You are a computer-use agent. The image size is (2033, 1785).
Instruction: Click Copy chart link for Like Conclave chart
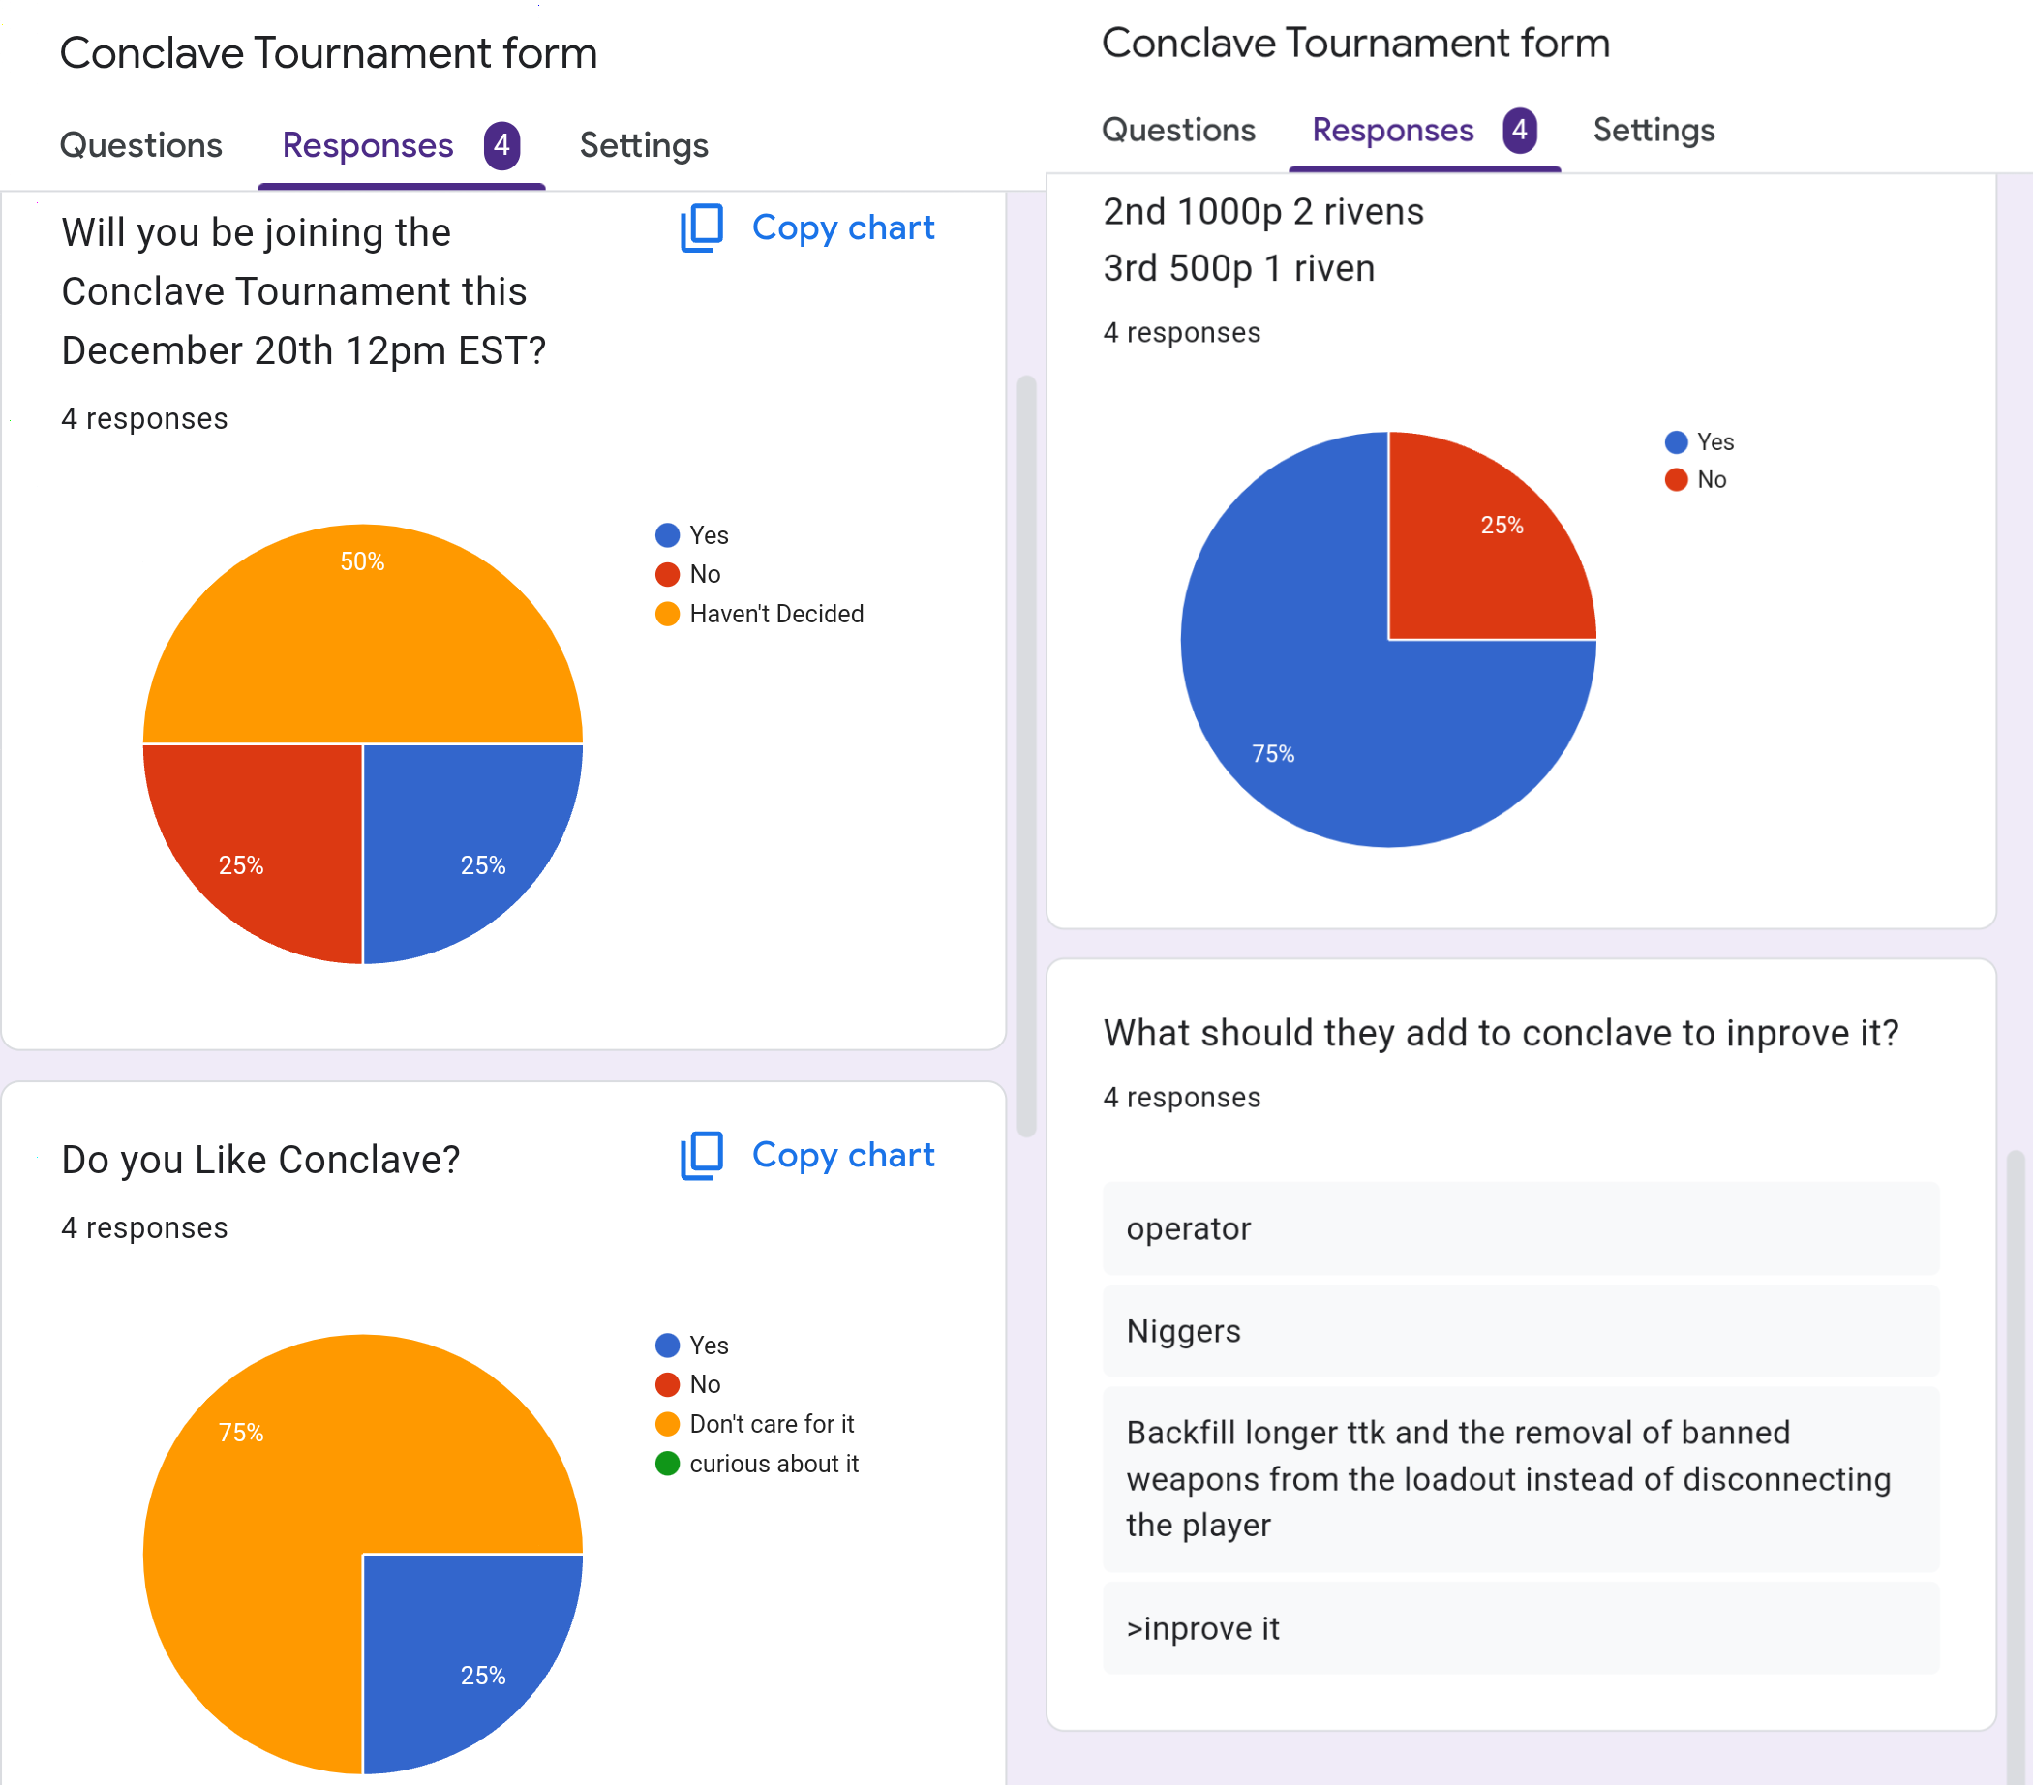coord(842,1155)
